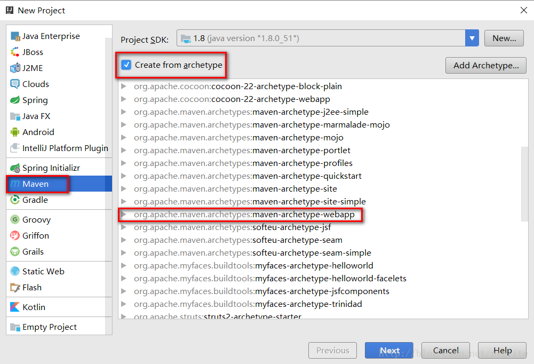Select myfaces-archetype-helloworld-facelets row

[323, 279]
